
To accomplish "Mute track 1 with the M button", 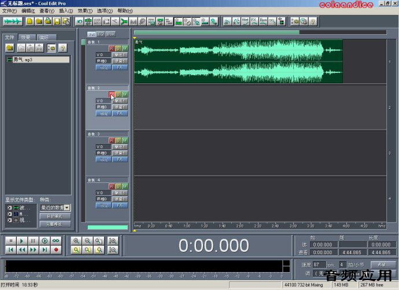I will tap(125, 49).
